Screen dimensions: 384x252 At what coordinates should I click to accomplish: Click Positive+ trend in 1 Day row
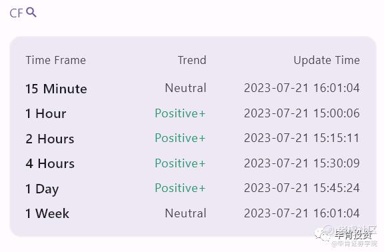[x=180, y=188]
